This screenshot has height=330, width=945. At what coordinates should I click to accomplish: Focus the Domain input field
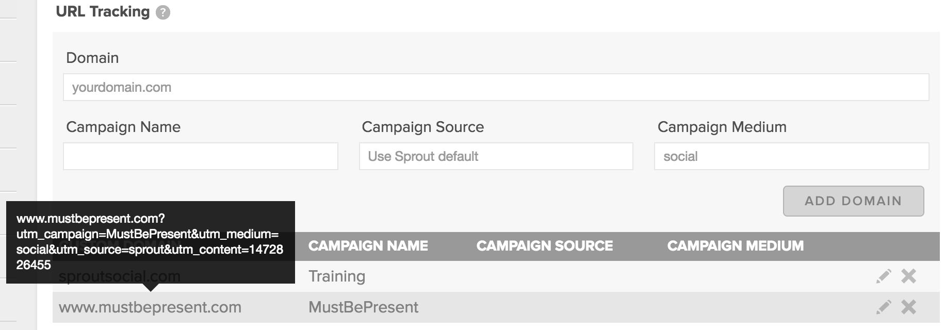(496, 87)
